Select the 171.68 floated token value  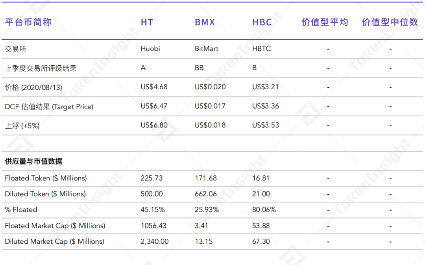[x=206, y=178]
